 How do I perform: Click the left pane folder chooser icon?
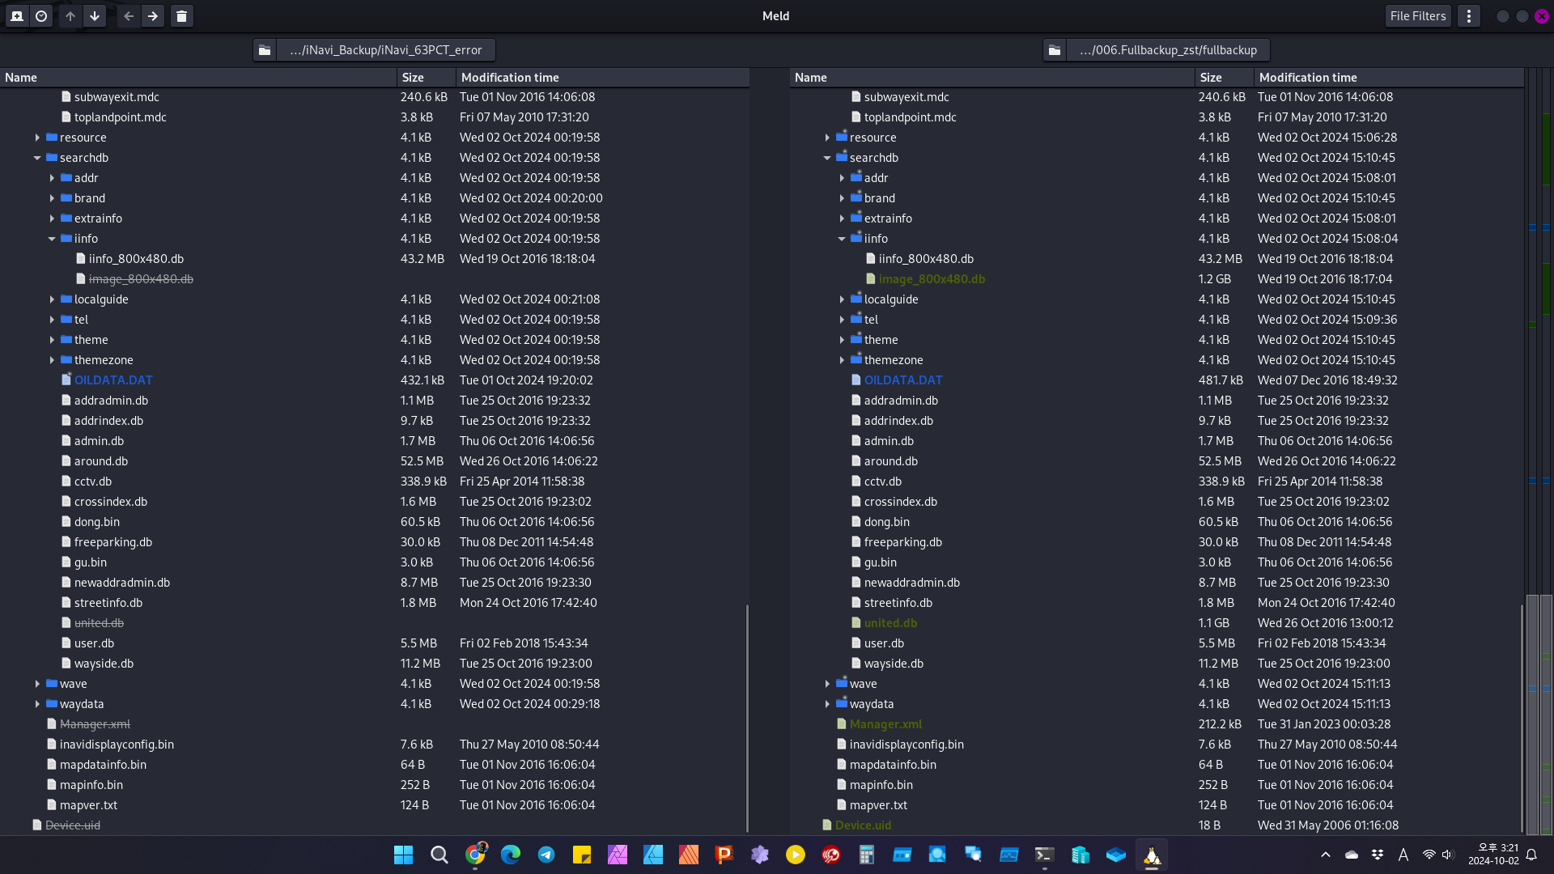pyautogui.click(x=265, y=50)
